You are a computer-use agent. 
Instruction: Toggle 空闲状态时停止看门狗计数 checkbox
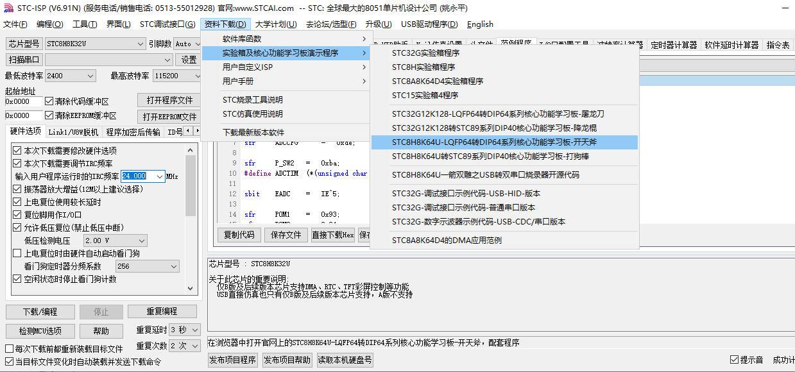pyautogui.click(x=17, y=279)
